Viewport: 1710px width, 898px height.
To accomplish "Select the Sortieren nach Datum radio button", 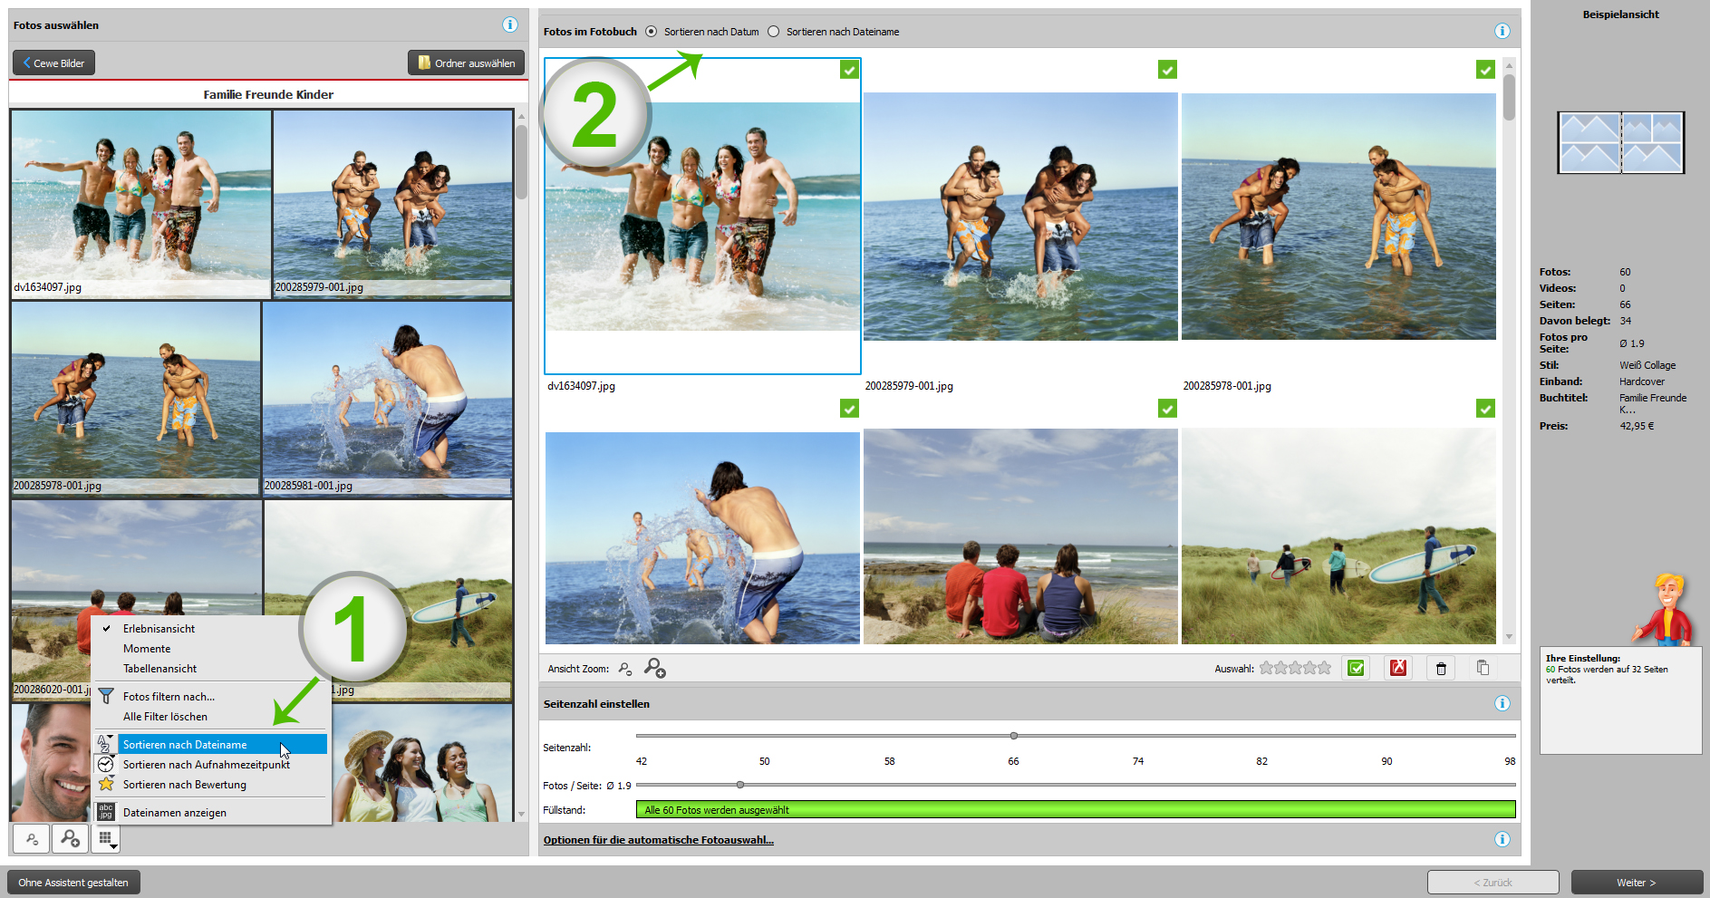I will coord(652,32).
